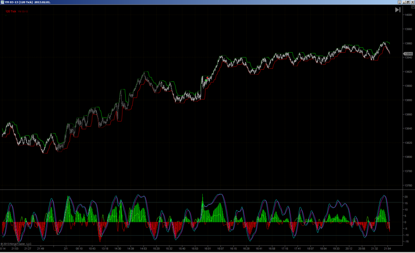
Task: Click the dim red "YM 03-13" instrument label
Action: coord(23,12)
